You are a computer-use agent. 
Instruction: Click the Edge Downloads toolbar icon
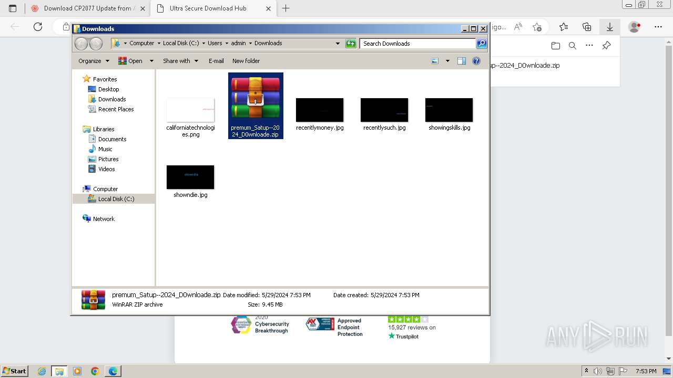610,27
